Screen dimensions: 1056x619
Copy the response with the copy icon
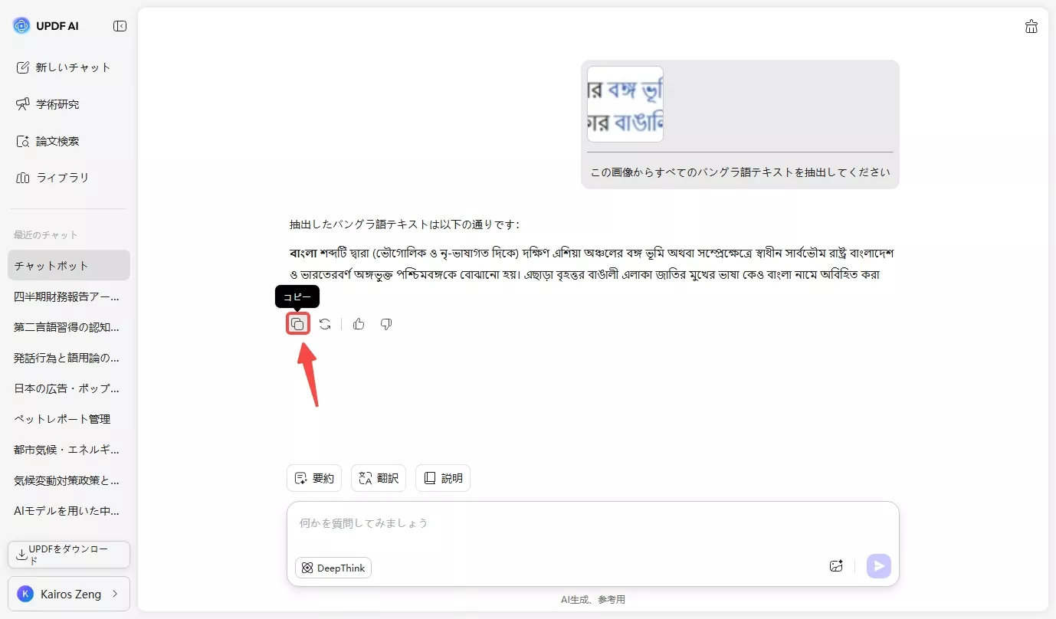[297, 324]
